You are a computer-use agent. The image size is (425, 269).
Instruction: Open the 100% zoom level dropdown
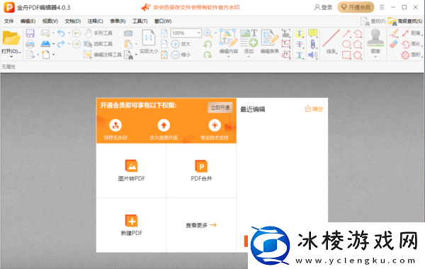point(198,33)
